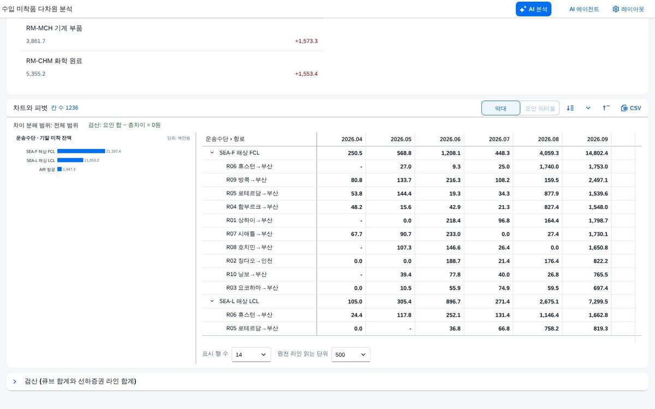This screenshot has width=655, height=409.
Task: Open the 레이아웃 gear settings
Action: coord(628,9)
